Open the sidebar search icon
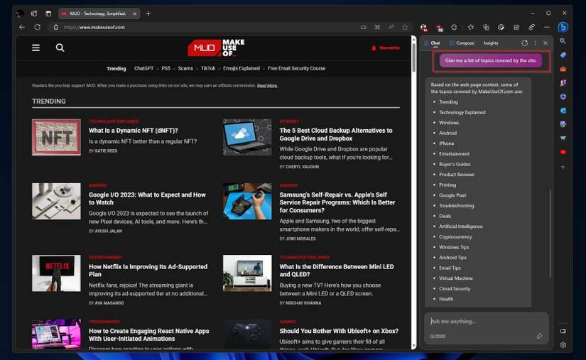586x360 pixels. tap(563, 41)
